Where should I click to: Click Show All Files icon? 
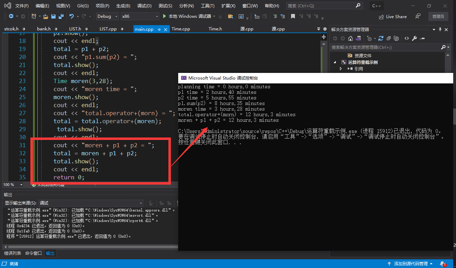coord(396,38)
